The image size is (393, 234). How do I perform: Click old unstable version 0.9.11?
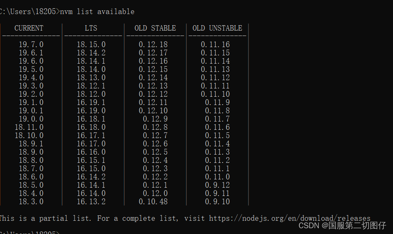tap(217, 193)
